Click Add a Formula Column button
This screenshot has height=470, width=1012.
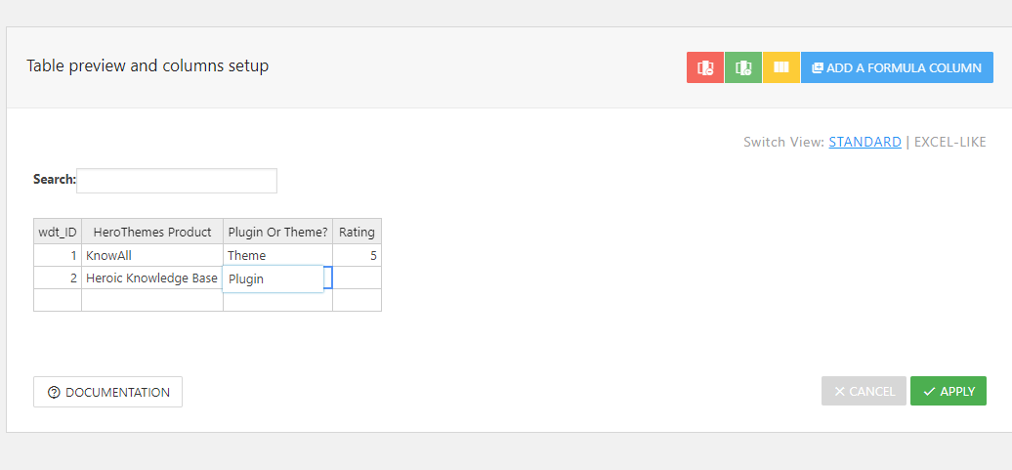[897, 67]
